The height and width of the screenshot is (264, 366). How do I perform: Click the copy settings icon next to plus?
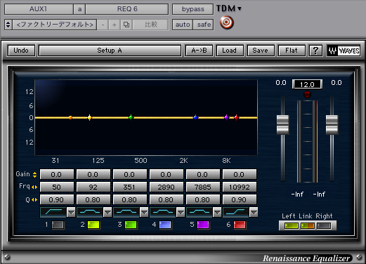(x=126, y=25)
